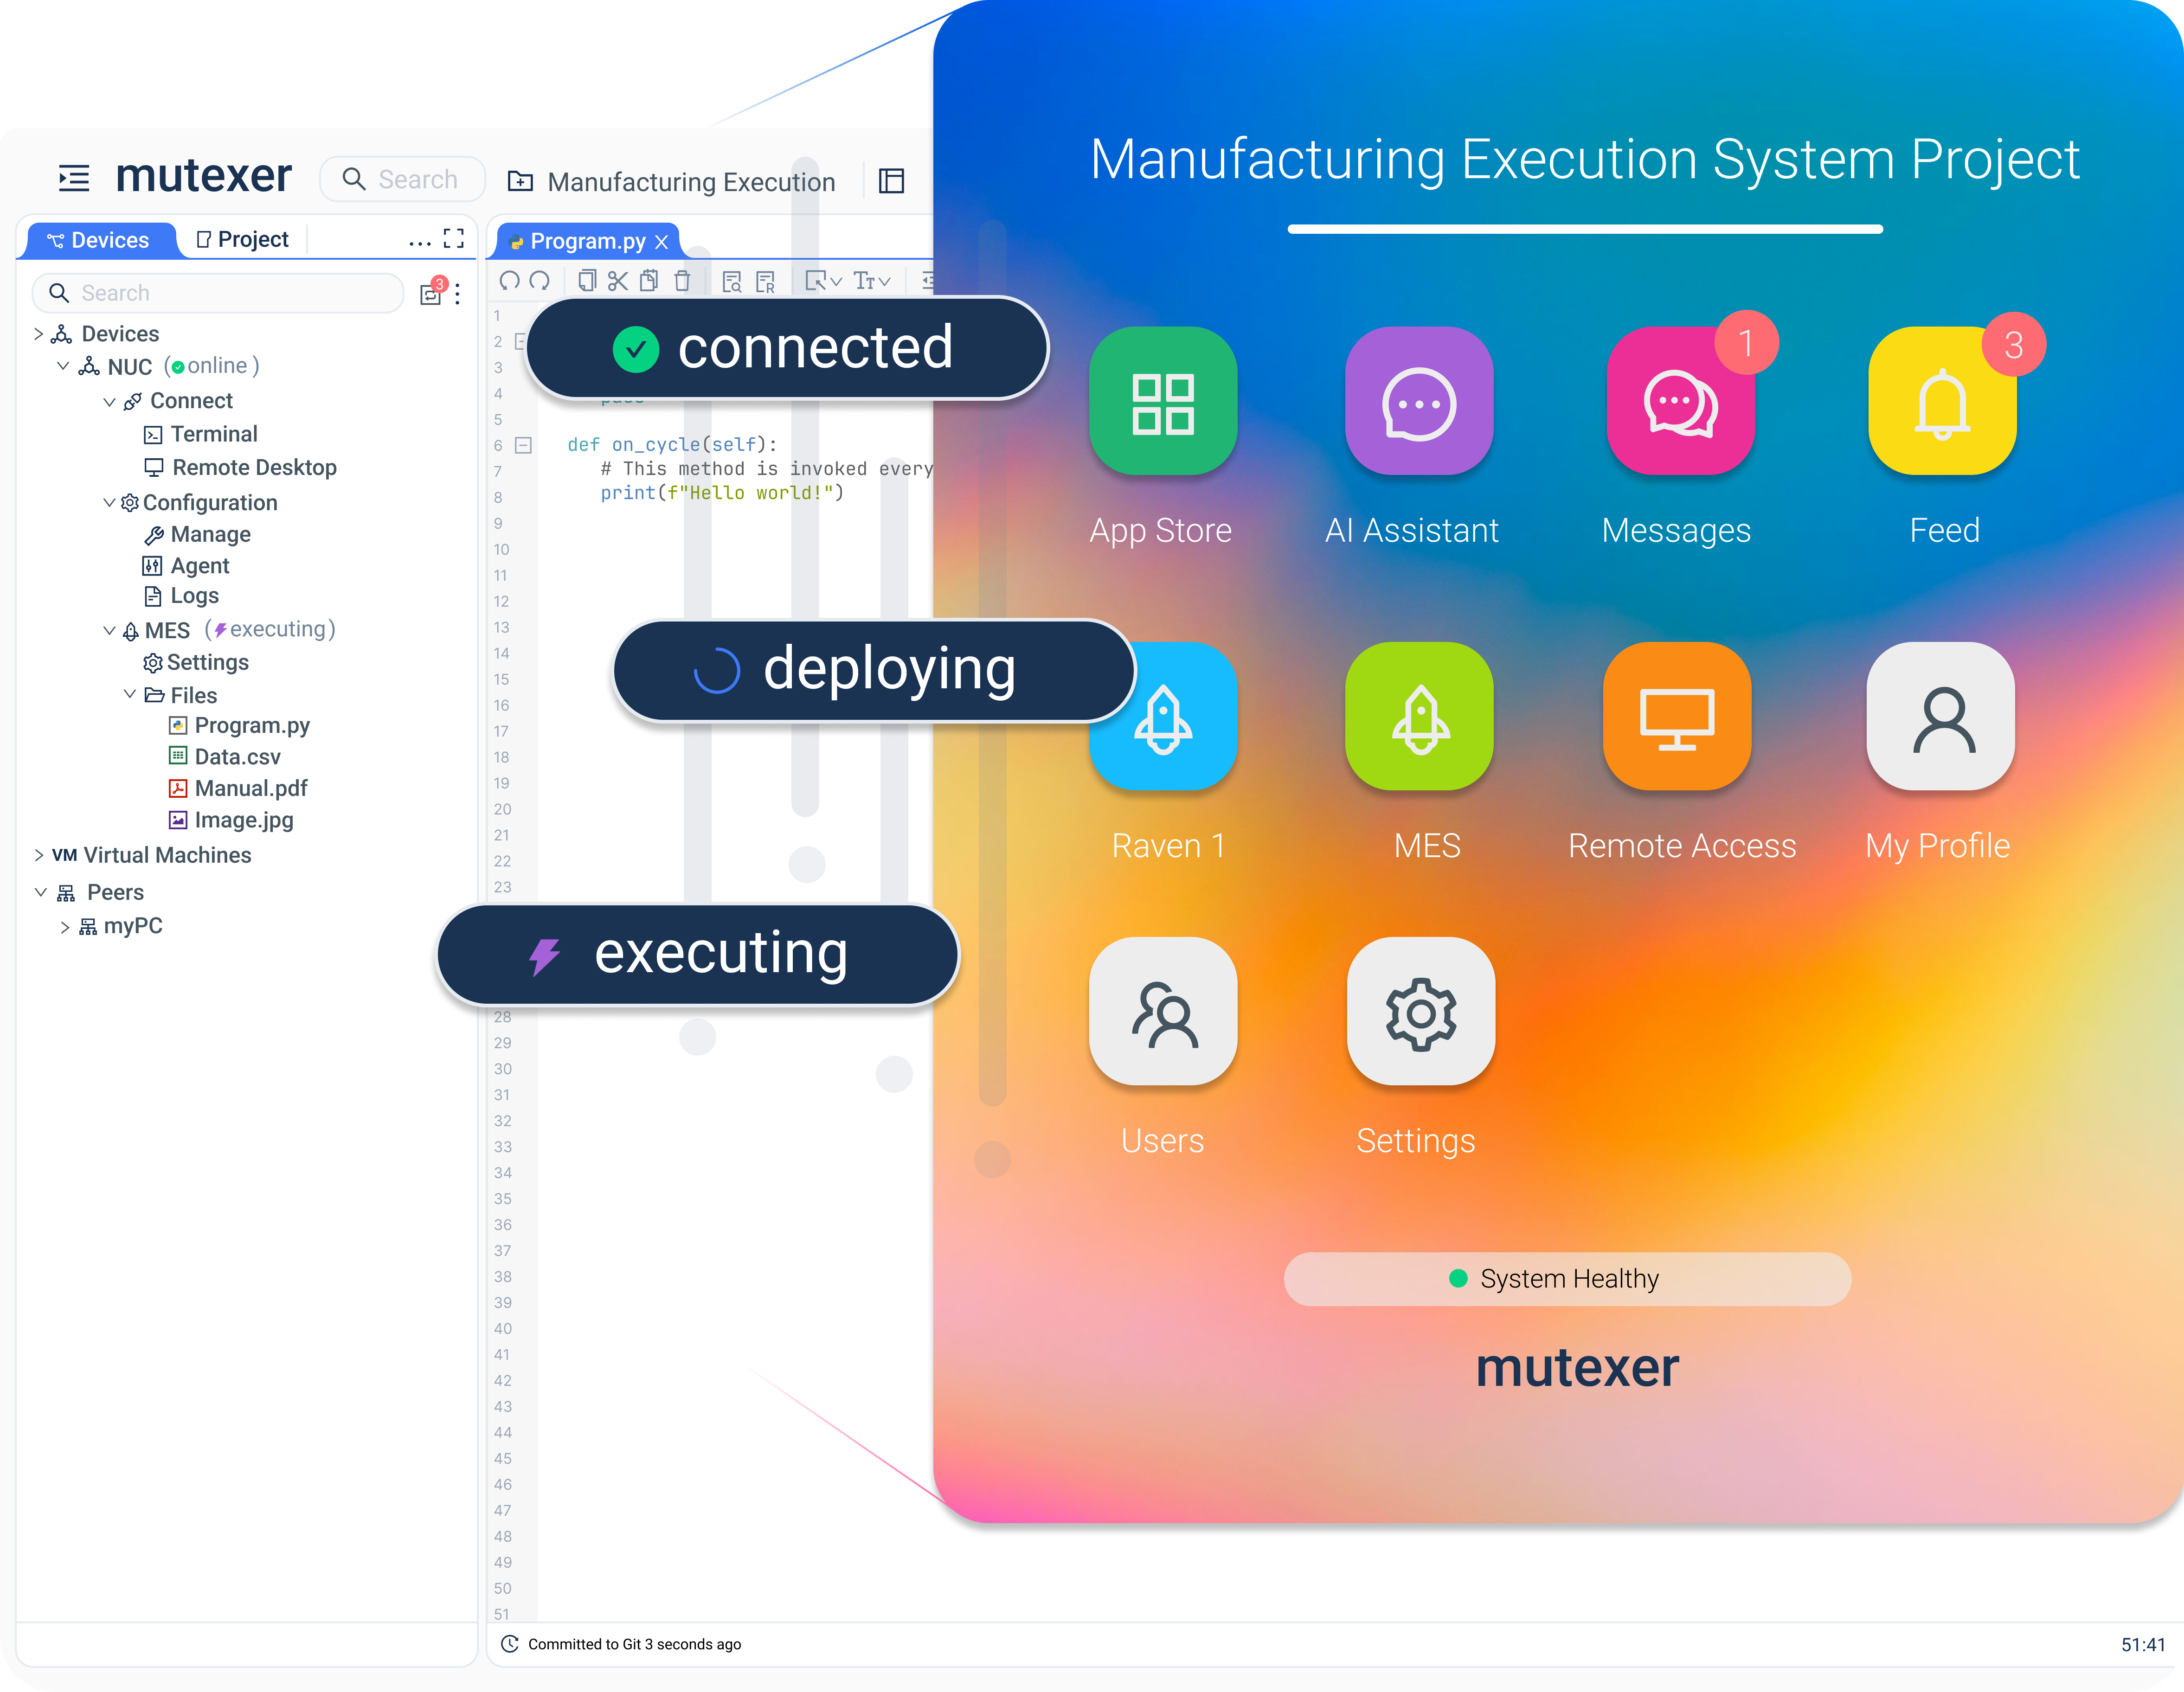Open the Remote Access tile
Viewport: 2184px width, 1692px height.
coord(1677,716)
